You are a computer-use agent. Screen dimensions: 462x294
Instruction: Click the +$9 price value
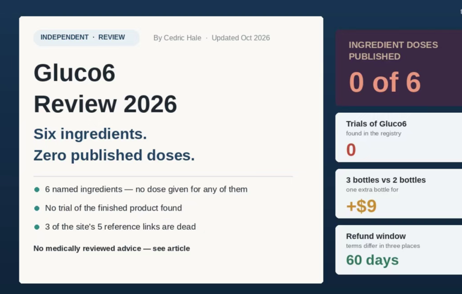point(362,206)
